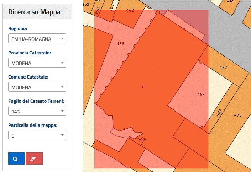Click the red eraser clear button

(x=34, y=158)
